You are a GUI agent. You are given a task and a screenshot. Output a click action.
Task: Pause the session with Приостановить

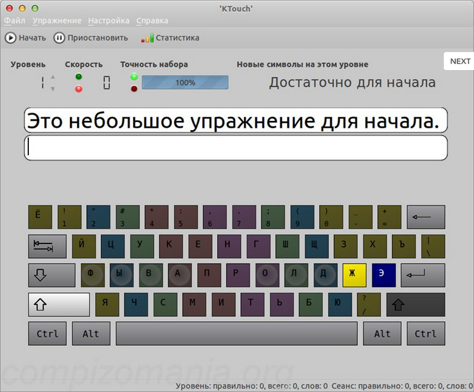tap(91, 38)
